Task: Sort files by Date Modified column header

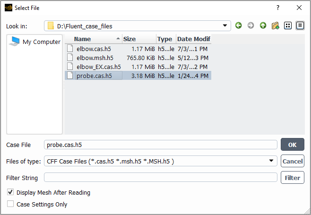Action: (194, 39)
